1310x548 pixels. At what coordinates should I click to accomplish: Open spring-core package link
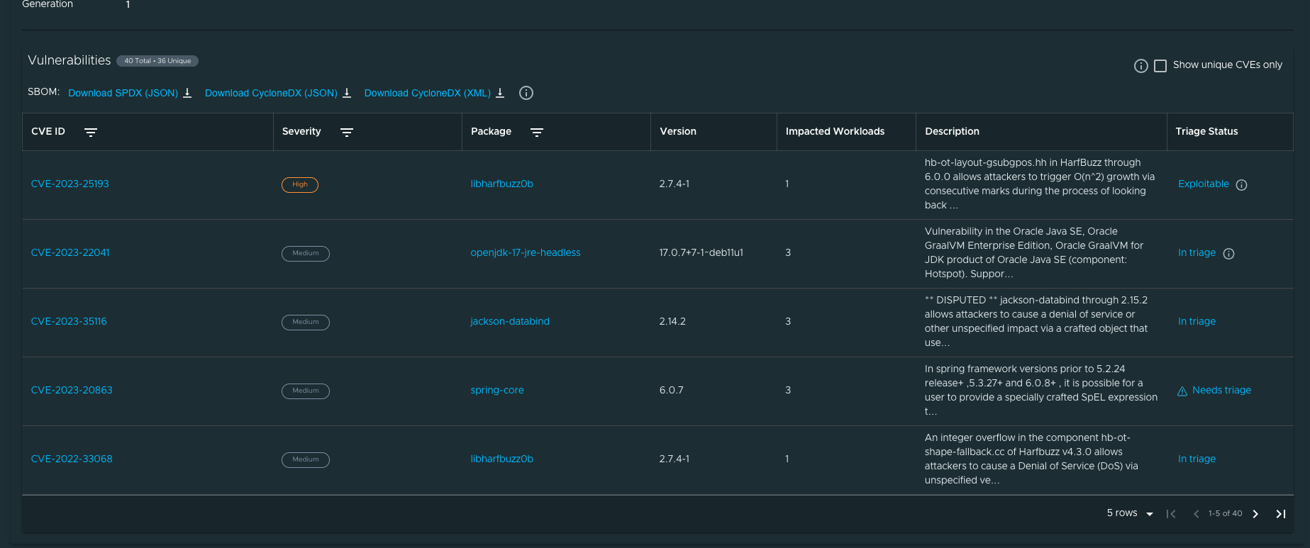tap(497, 390)
